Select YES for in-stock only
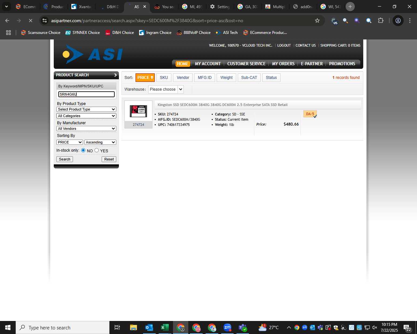 [x=97, y=150]
